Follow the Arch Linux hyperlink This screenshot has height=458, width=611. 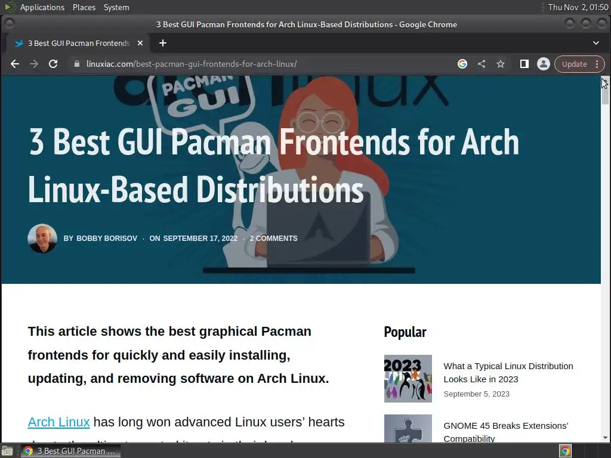59,422
